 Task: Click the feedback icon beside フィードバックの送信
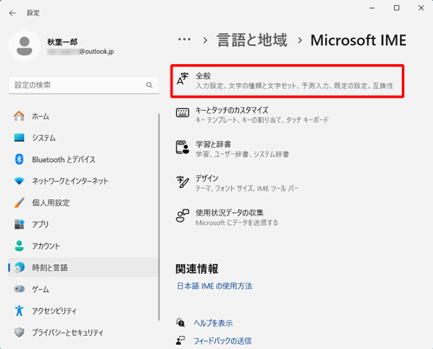[x=180, y=340]
